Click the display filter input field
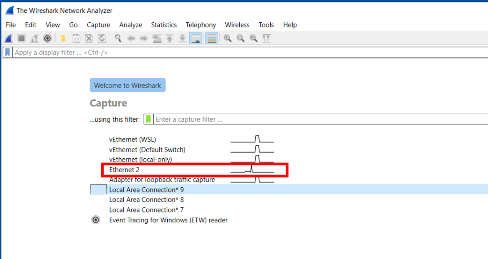This screenshot has width=488, height=259. click(x=238, y=53)
